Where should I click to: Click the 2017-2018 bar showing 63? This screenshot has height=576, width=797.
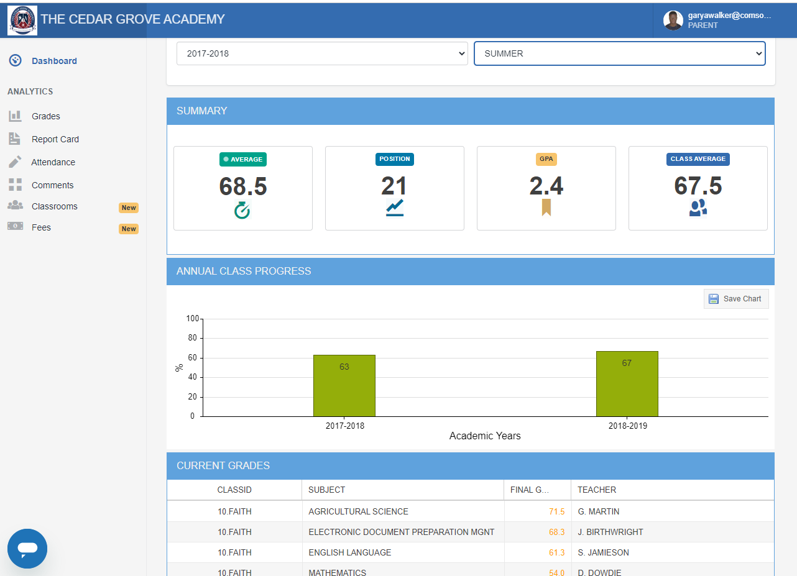(344, 386)
